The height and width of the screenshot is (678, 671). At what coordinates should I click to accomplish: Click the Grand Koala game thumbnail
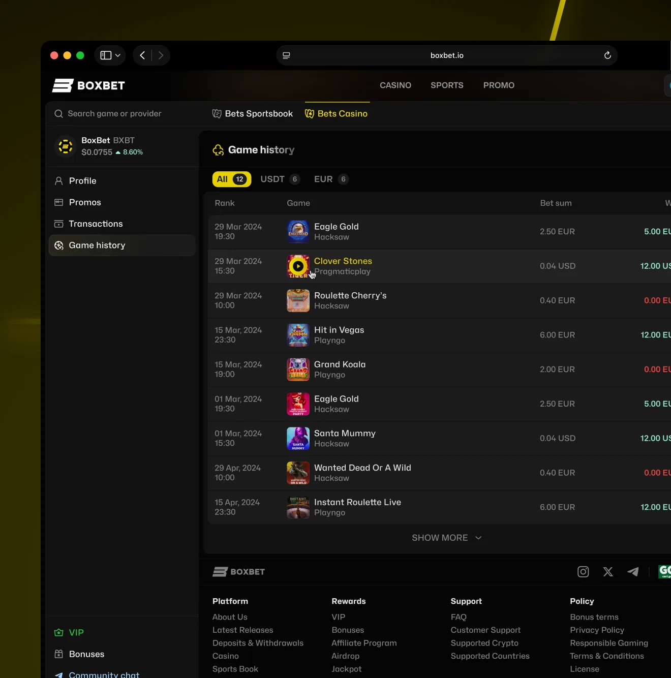pyautogui.click(x=298, y=369)
